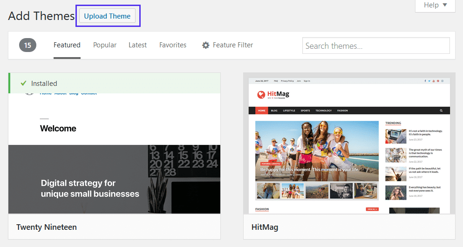Open the Latest themes tab
Viewport: 463px width, 247px height.
coord(137,45)
